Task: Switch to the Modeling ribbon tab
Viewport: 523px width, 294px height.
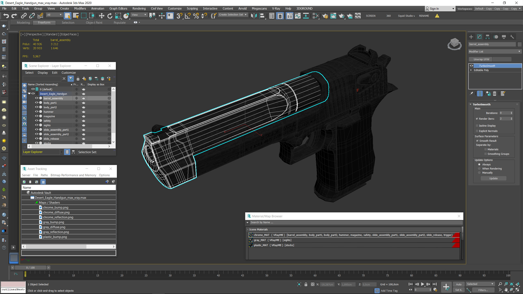Action: (x=23, y=23)
